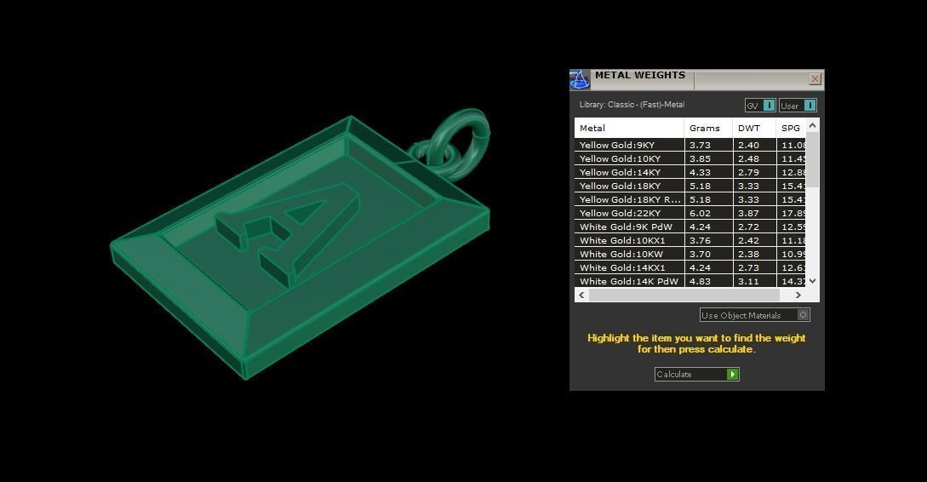
Task: Click the 3.85 grams cell
Action: pyautogui.click(x=708, y=158)
